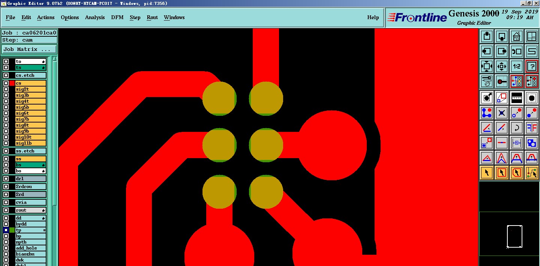
Task: Click the zoom icon with outward arrows
Action: pos(487,66)
